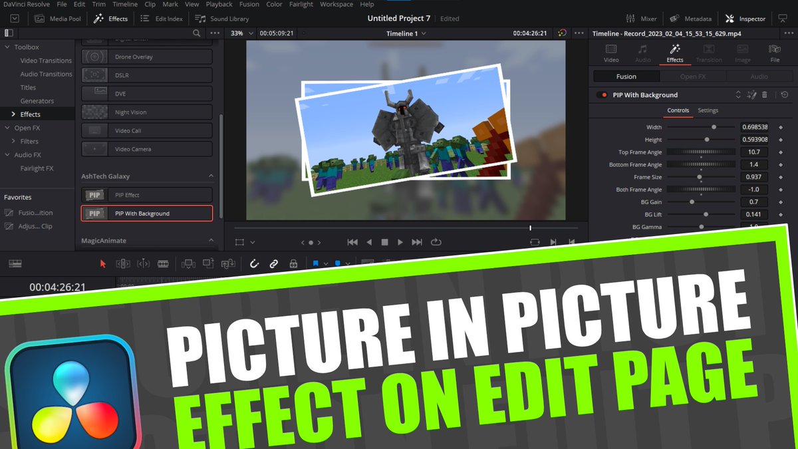Select the Blade edit mode tool
Viewport: 798px width, 449px height.
[x=163, y=263]
